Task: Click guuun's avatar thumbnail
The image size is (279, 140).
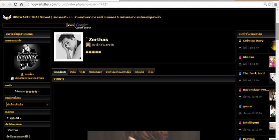Action: (273, 111)
